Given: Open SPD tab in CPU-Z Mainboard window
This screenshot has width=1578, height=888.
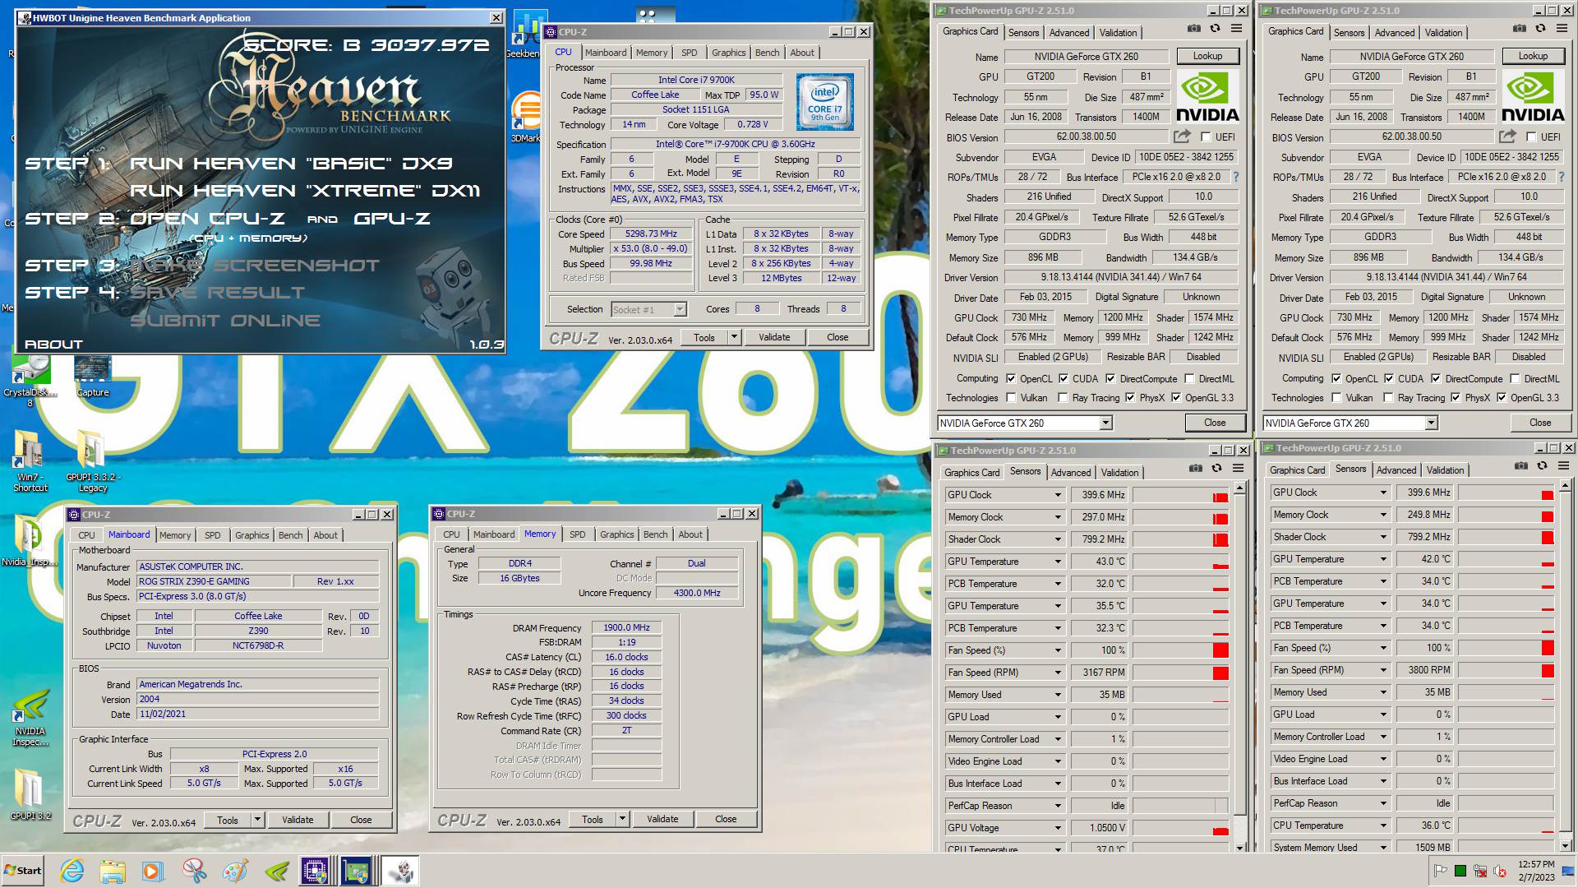Looking at the screenshot, I should click(212, 535).
